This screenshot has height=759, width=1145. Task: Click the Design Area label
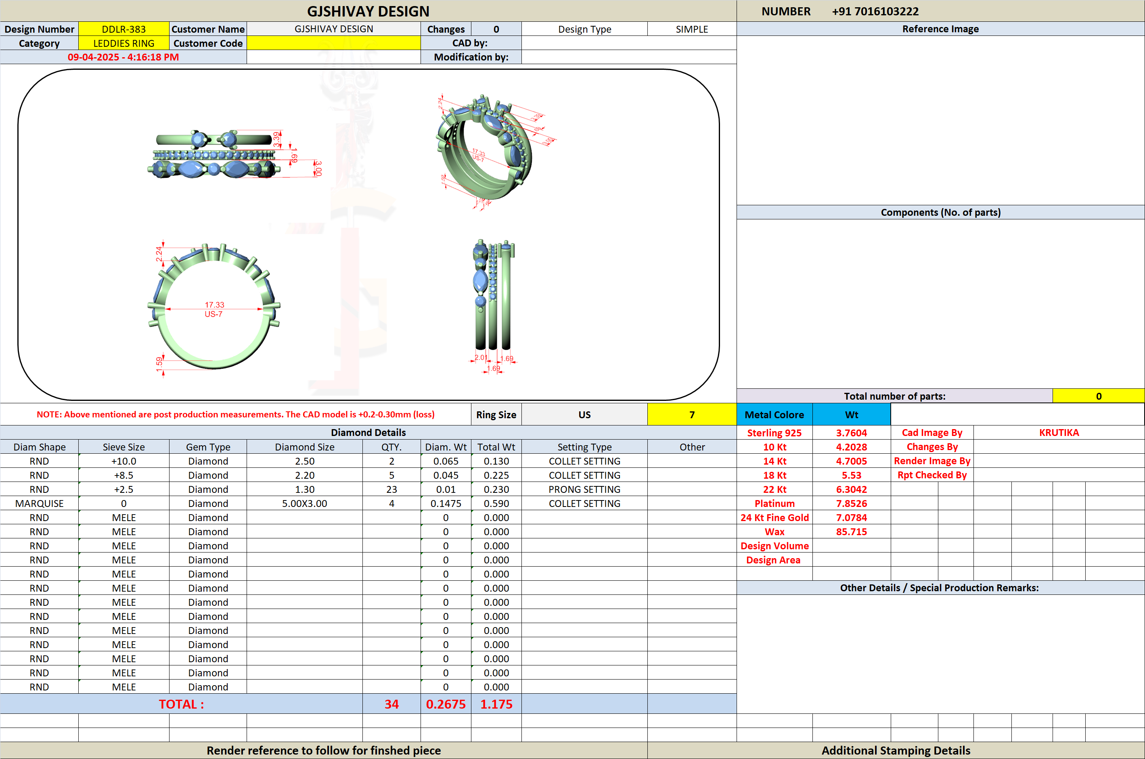click(x=774, y=559)
